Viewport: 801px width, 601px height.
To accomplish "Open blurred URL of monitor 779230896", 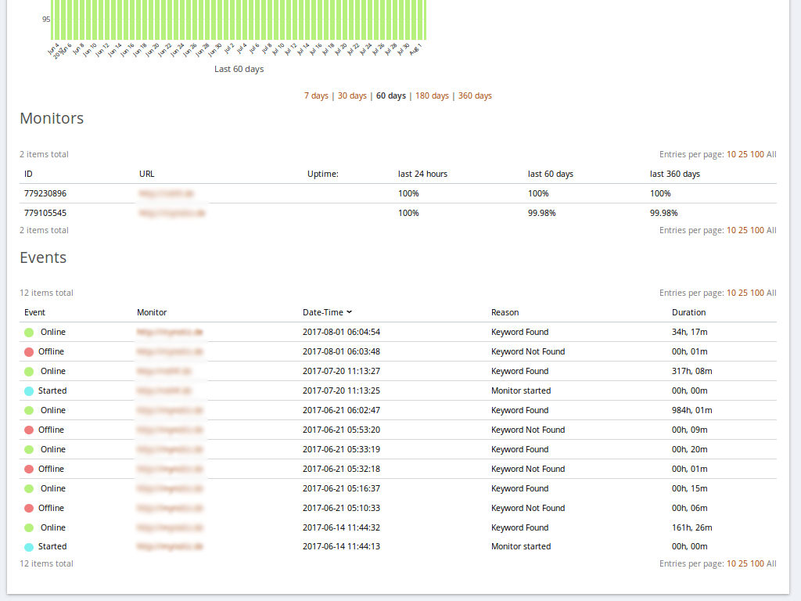I will (x=167, y=193).
